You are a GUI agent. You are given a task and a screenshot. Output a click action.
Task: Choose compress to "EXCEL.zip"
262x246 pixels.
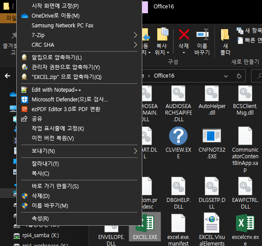pyautogui.click(x=79, y=77)
